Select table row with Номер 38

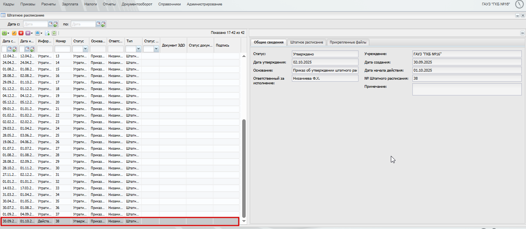pyautogui.click(x=120, y=221)
